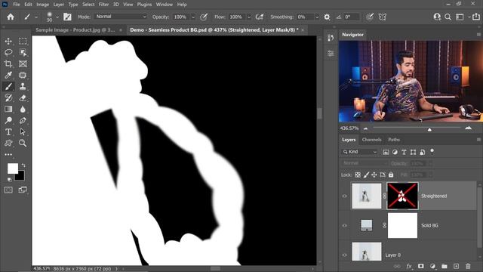
Task: Select the Frame tool
Action: pyautogui.click(x=23, y=63)
